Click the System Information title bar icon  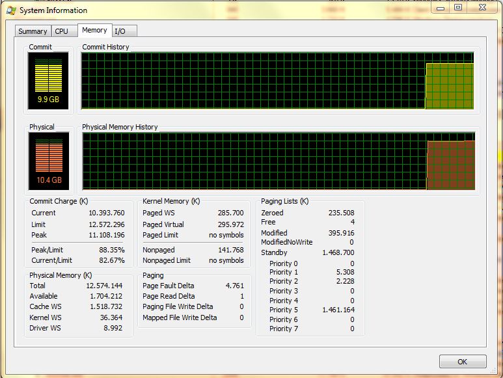(x=11, y=10)
